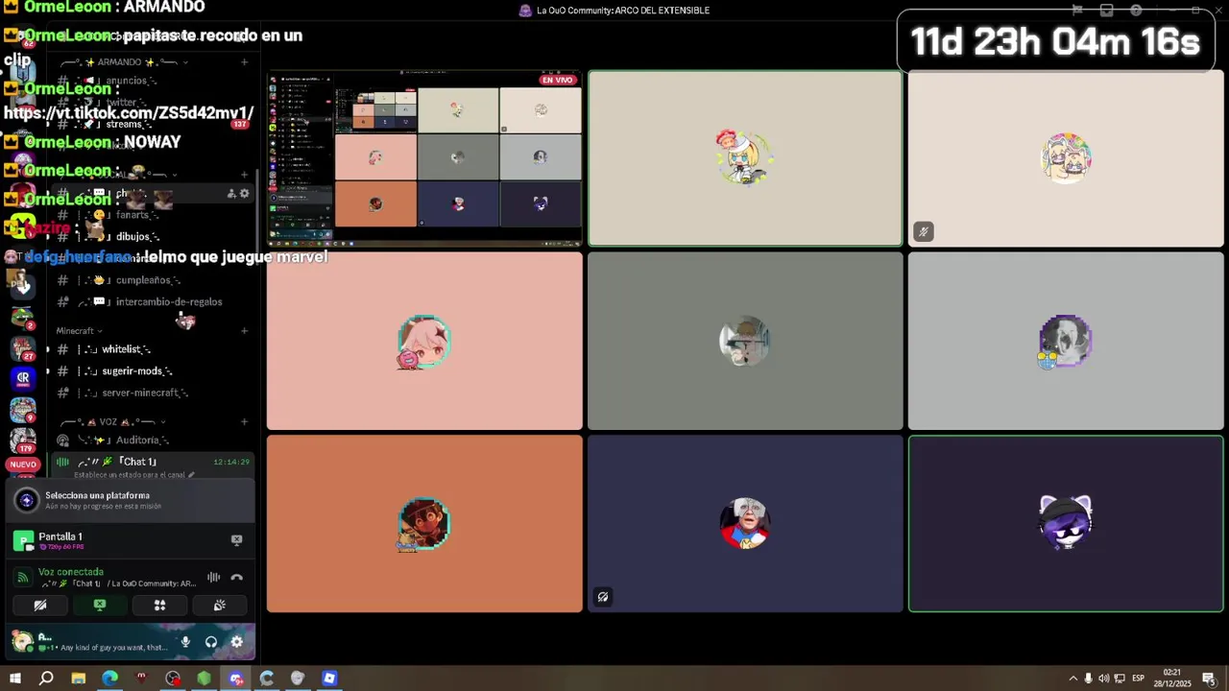Image resolution: width=1229 pixels, height=691 pixels.
Task: Invite people to selected chat channel
Action: (x=230, y=193)
